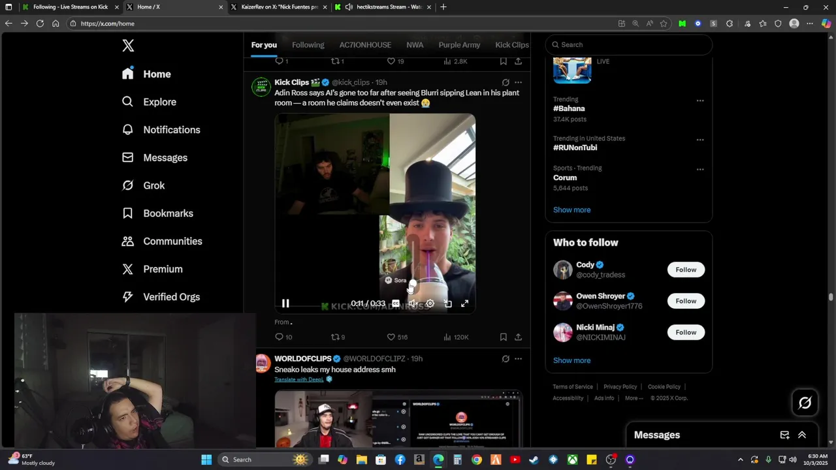Switch to the KaizerRev on X browser tab
The image size is (836, 470).
point(278,7)
